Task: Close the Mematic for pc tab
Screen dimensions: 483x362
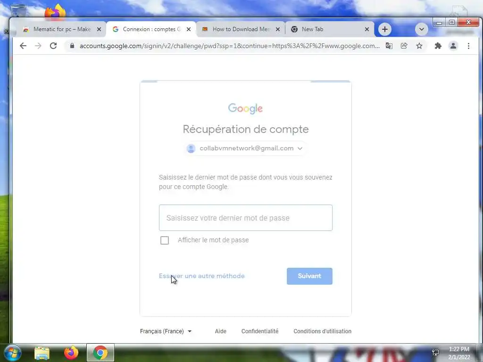Action: pos(99,29)
